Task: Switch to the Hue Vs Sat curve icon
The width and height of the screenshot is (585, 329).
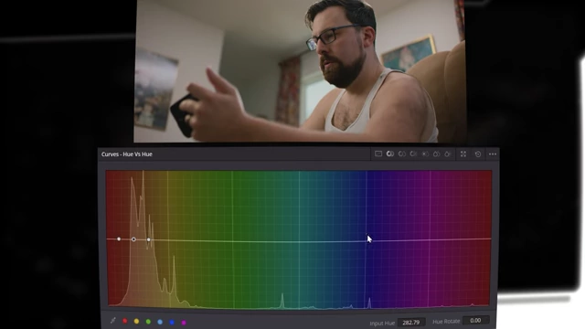Action: pos(402,154)
